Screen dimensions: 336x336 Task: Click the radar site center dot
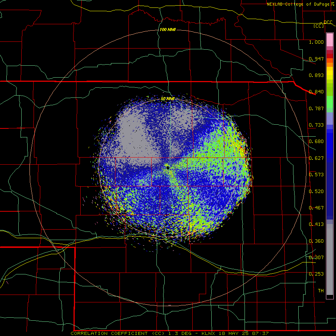pyautogui.click(x=168, y=168)
